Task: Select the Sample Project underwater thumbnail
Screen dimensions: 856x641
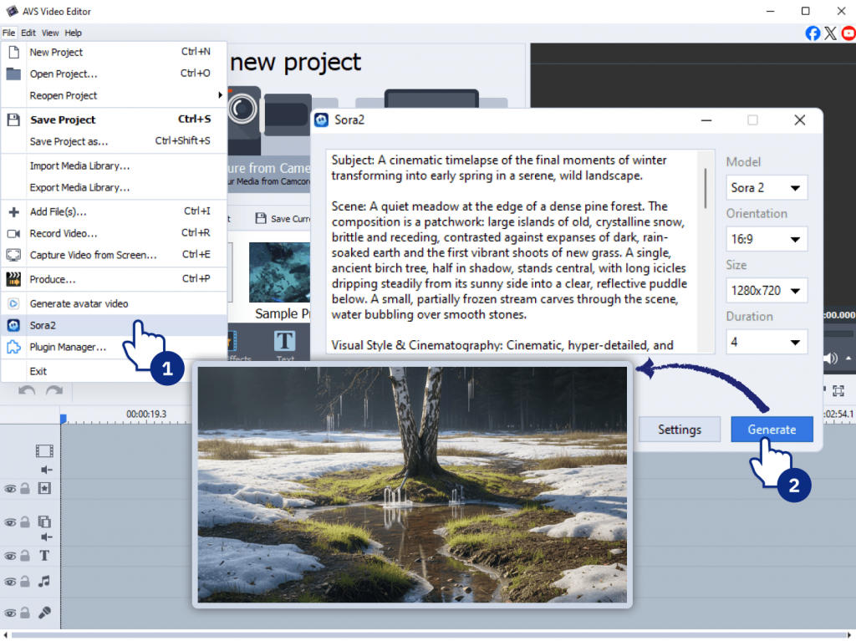Action: [x=279, y=272]
